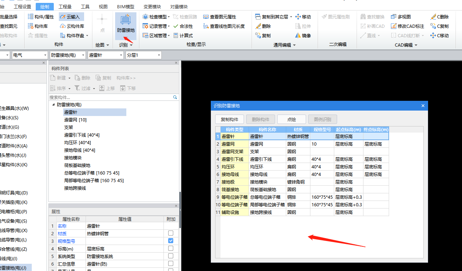This screenshot has height=271, width=462.
Task: Click 构件类型 column header in dialog
Action: (x=235, y=129)
